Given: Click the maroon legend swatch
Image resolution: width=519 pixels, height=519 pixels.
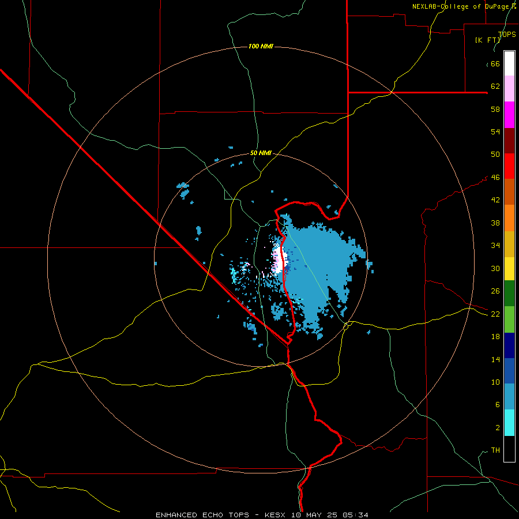Looking at the screenshot, I should tap(509, 140).
